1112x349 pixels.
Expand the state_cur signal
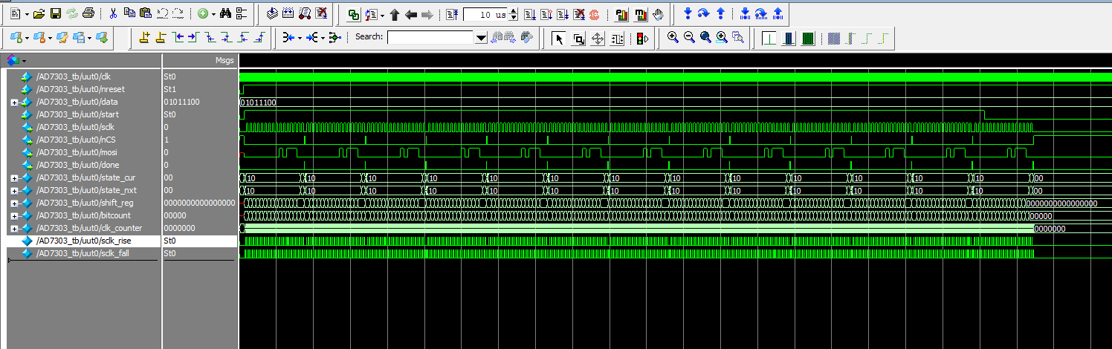coord(14,178)
